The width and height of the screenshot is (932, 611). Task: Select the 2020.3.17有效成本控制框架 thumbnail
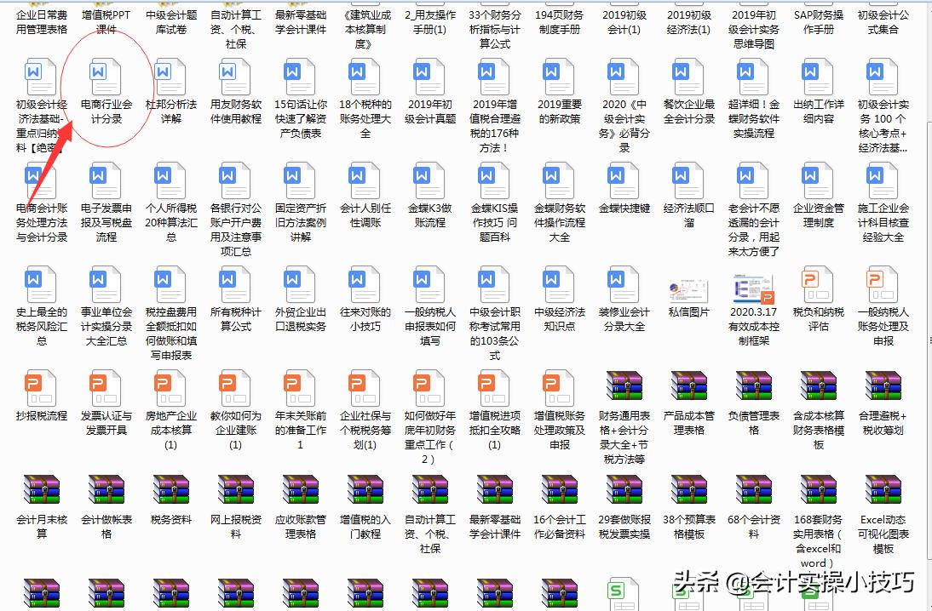click(753, 288)
